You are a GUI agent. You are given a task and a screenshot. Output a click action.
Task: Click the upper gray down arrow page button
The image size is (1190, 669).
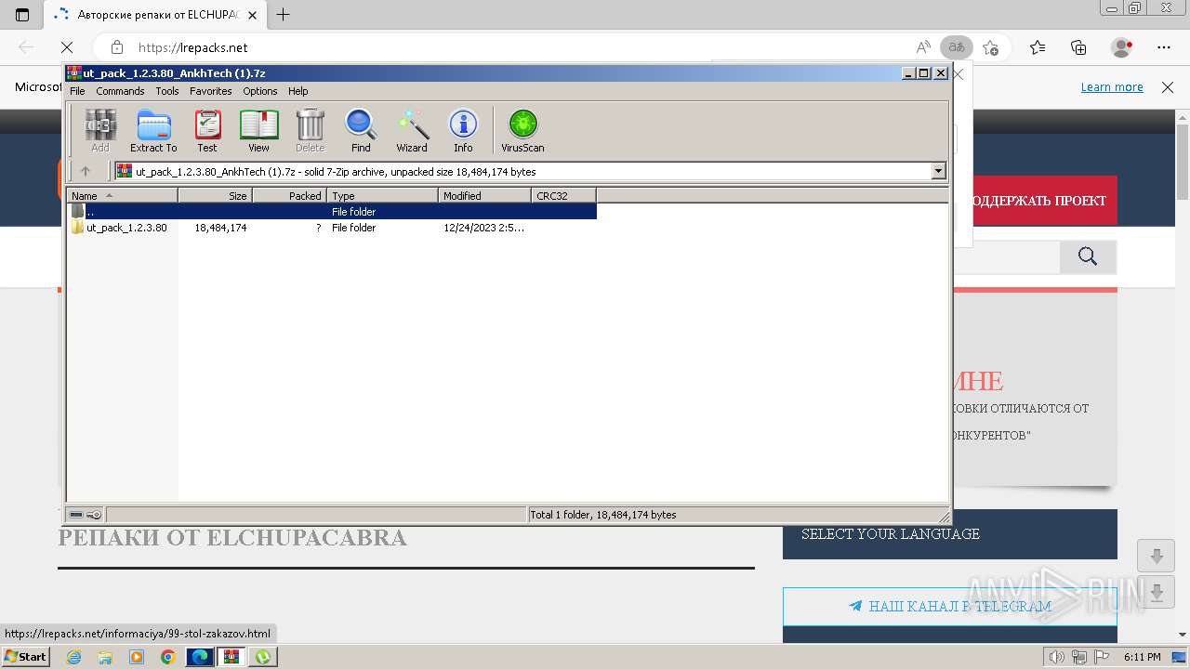coord(1157,557)
